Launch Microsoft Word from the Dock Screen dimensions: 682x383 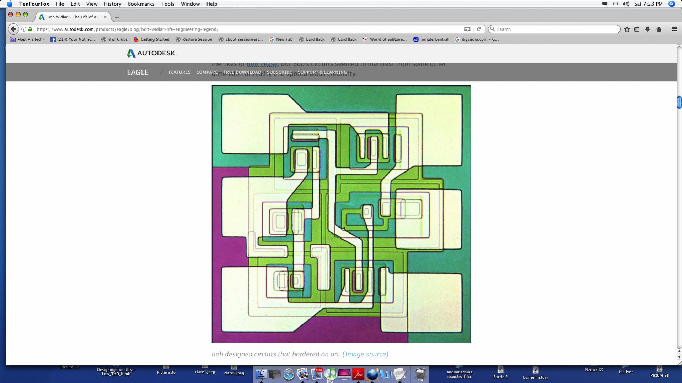[386, 374]
